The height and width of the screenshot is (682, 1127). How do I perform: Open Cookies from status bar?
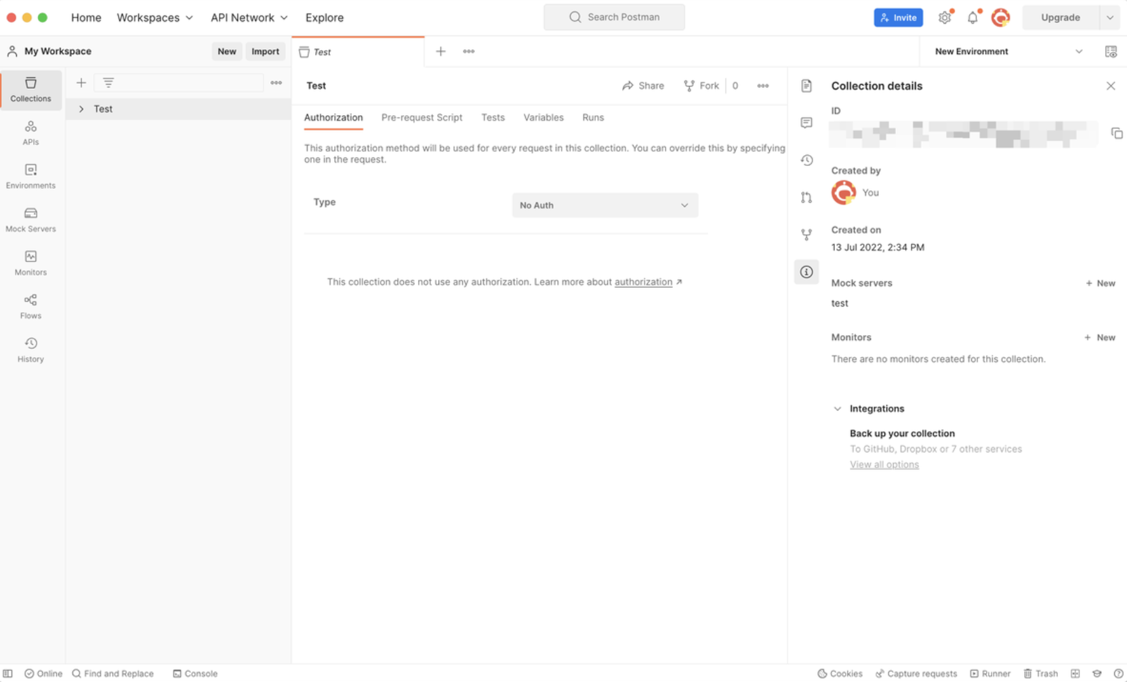coord(840,673)
